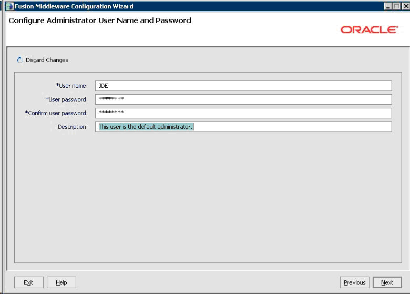This screenshot has width=410, height=294.
Task: Click the Discard Changes label
Action: point(47,60)
